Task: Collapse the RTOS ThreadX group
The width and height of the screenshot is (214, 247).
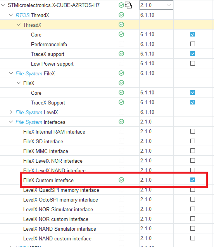Action: pyautogui.click(x=11, y=15)
